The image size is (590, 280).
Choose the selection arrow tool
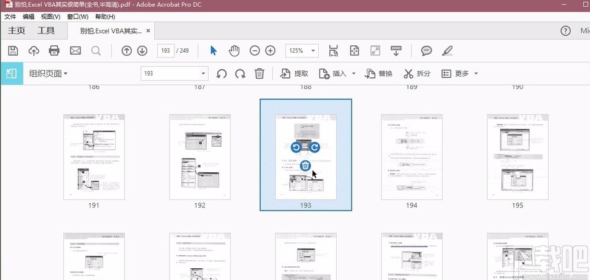(214, 50)
